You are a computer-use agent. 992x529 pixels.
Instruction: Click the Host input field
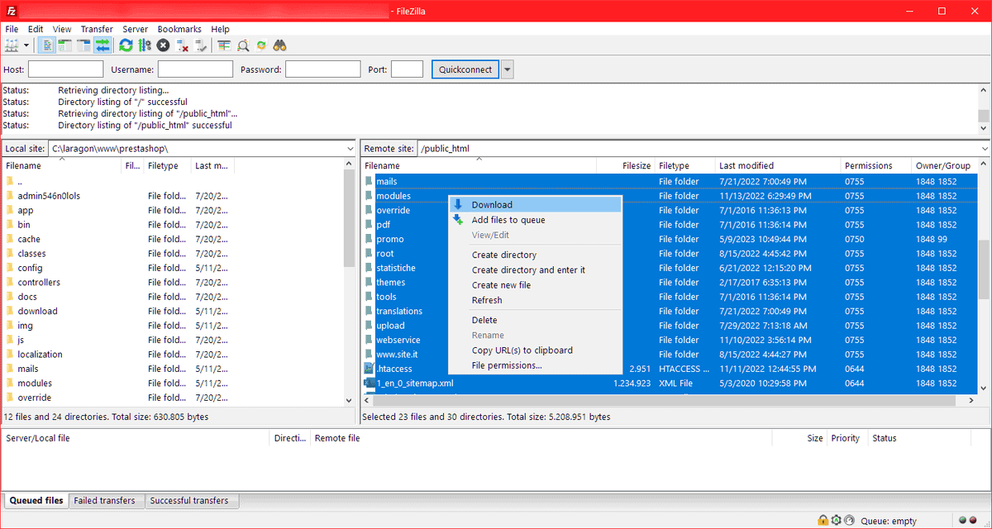(65, 69)
